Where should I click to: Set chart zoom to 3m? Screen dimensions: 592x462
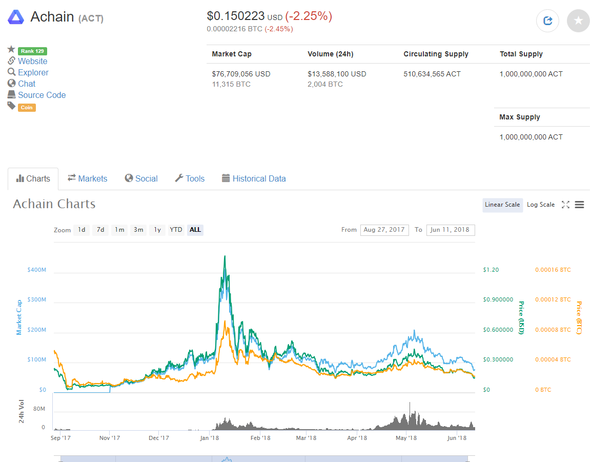[138, 230]
